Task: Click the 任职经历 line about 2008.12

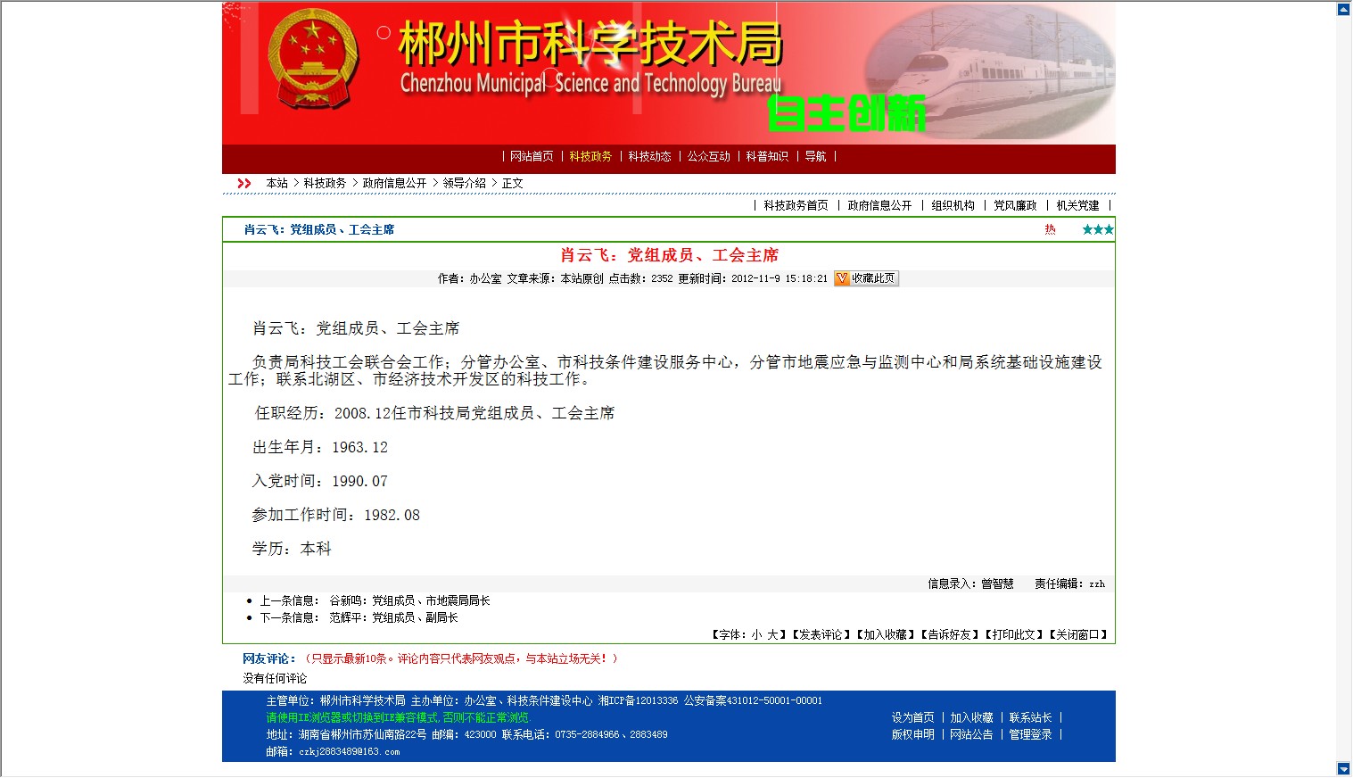Action: click(435, 413)
